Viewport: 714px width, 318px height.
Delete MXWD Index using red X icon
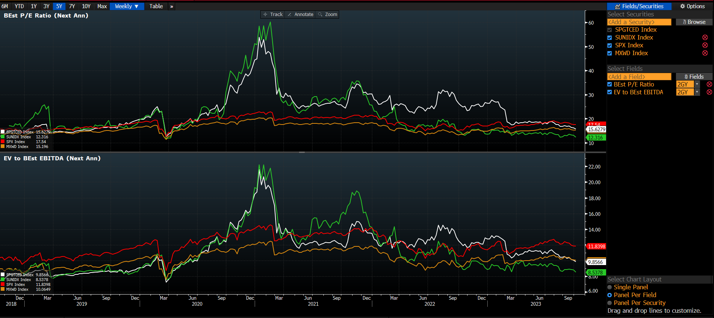pos(705,53)
